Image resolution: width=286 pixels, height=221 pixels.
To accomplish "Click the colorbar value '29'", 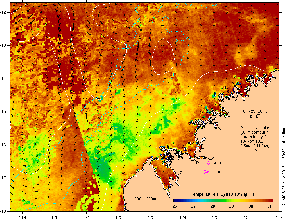I will click(x=231, y=206).
